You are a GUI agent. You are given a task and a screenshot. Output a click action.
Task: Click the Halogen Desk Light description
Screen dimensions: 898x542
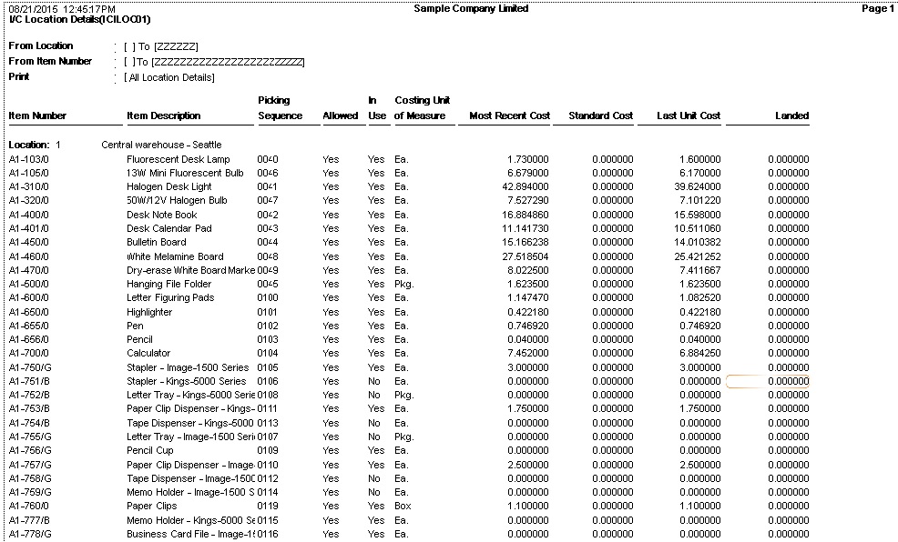(168, 187)
